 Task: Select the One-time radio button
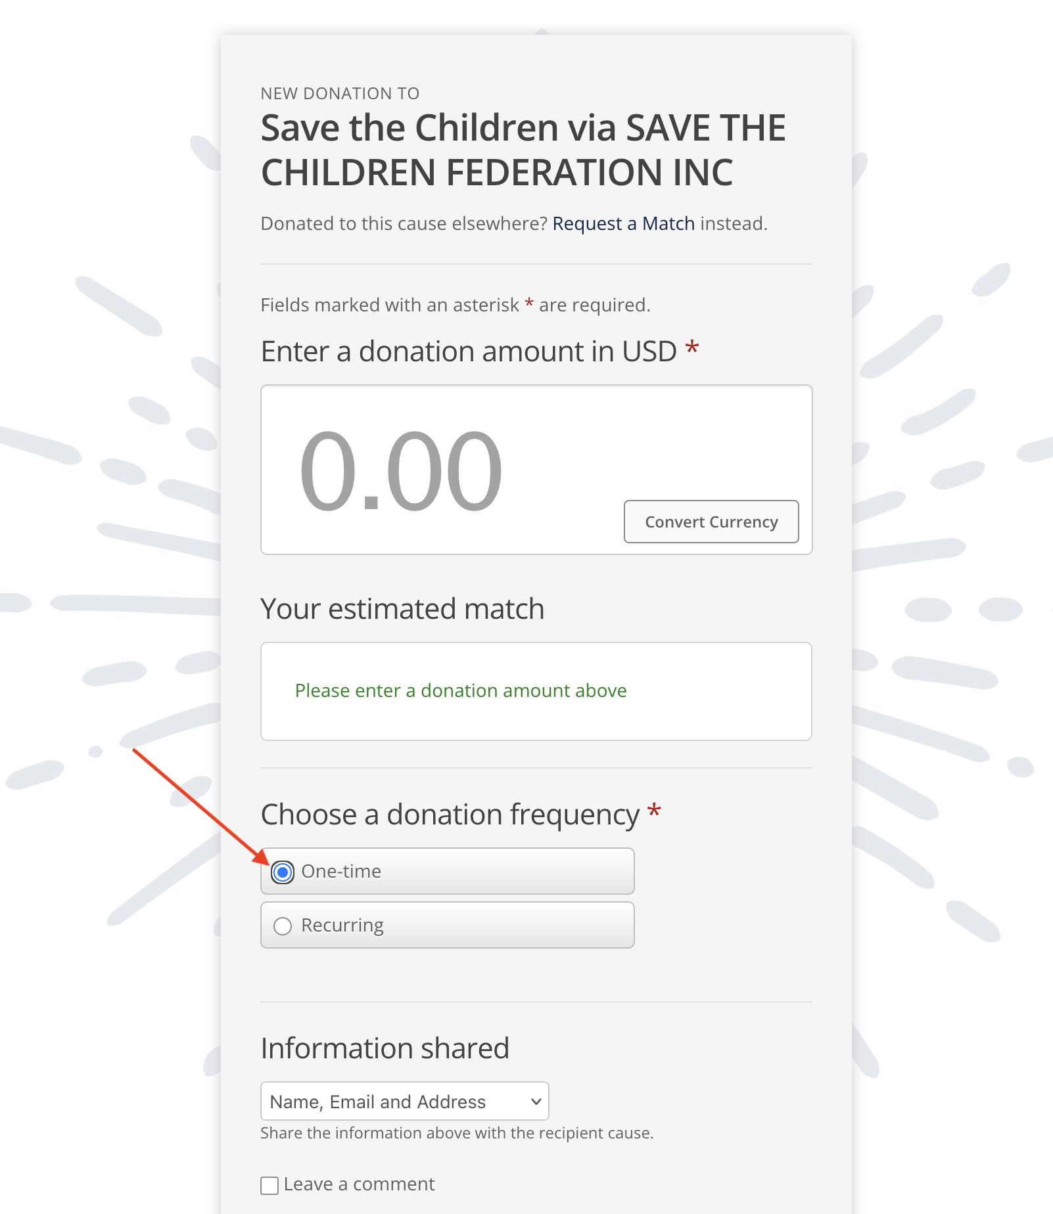[x=283, y=872]
